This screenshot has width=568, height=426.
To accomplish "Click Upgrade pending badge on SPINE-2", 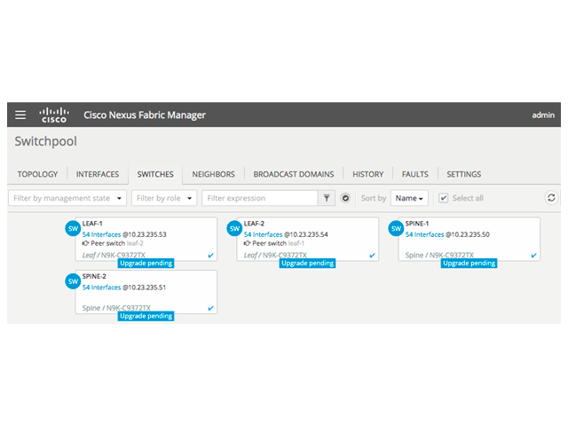I will tap(146, 316).
